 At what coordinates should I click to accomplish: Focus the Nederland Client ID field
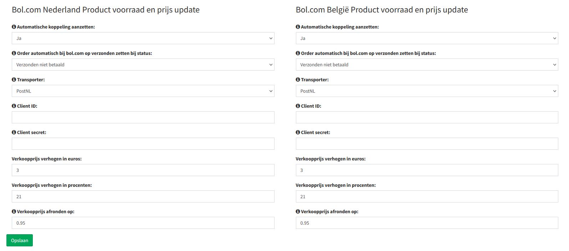143,117
